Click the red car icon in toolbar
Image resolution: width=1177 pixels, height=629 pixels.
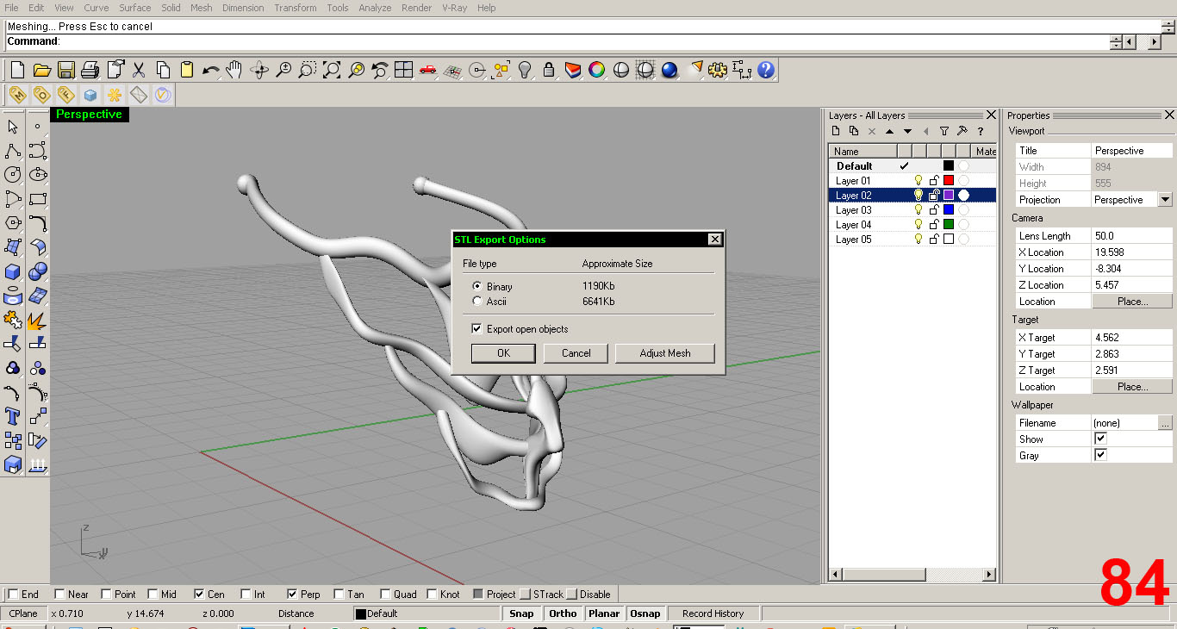pos(427,71)
